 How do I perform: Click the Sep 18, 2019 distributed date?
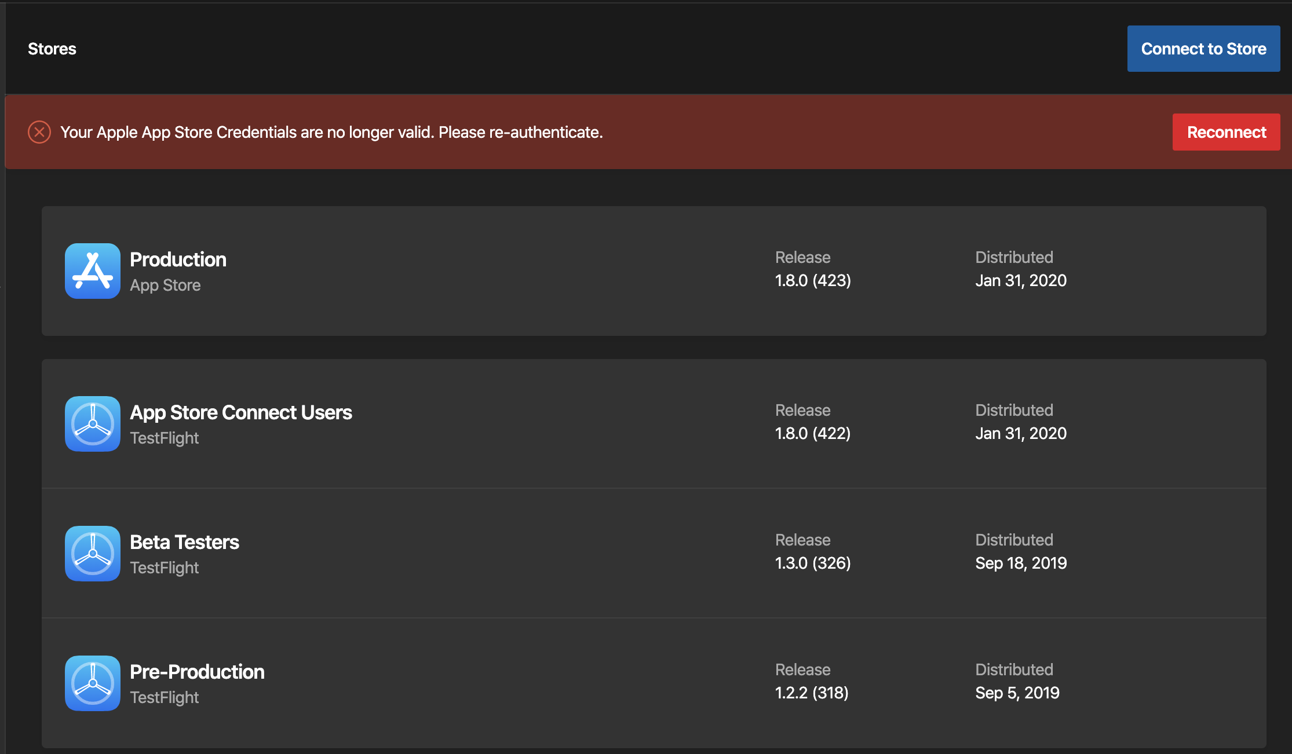(x=1021, y=563)
